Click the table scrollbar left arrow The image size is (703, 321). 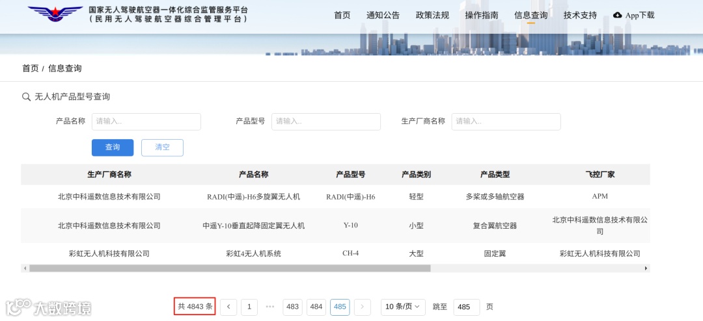[x=25, y=268]
